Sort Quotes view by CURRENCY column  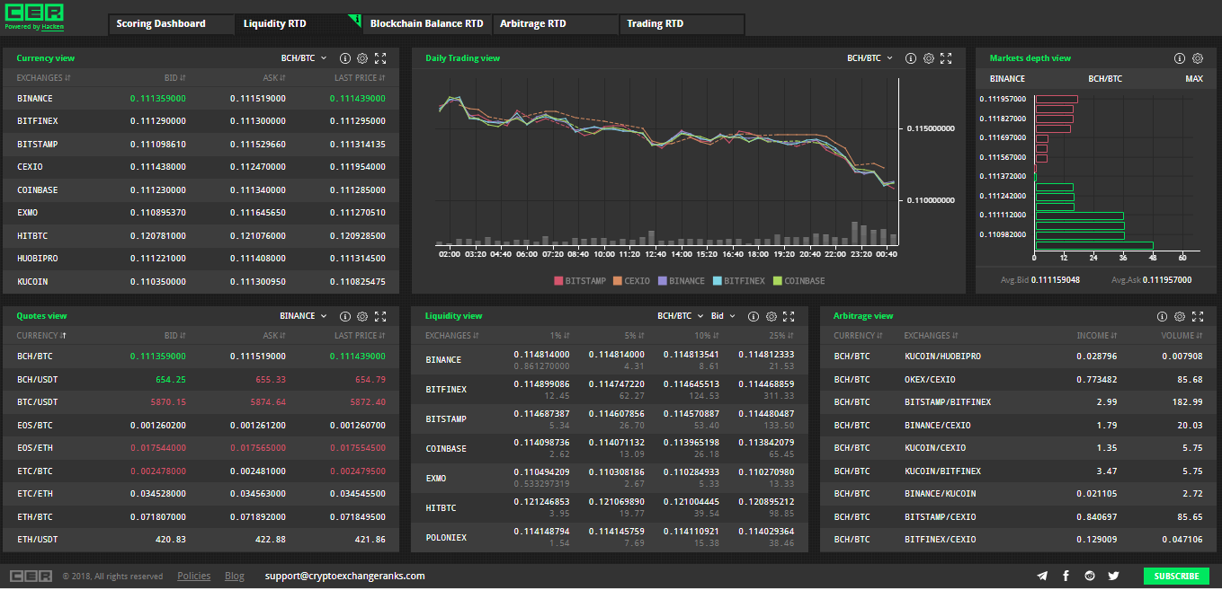(41, 336)
